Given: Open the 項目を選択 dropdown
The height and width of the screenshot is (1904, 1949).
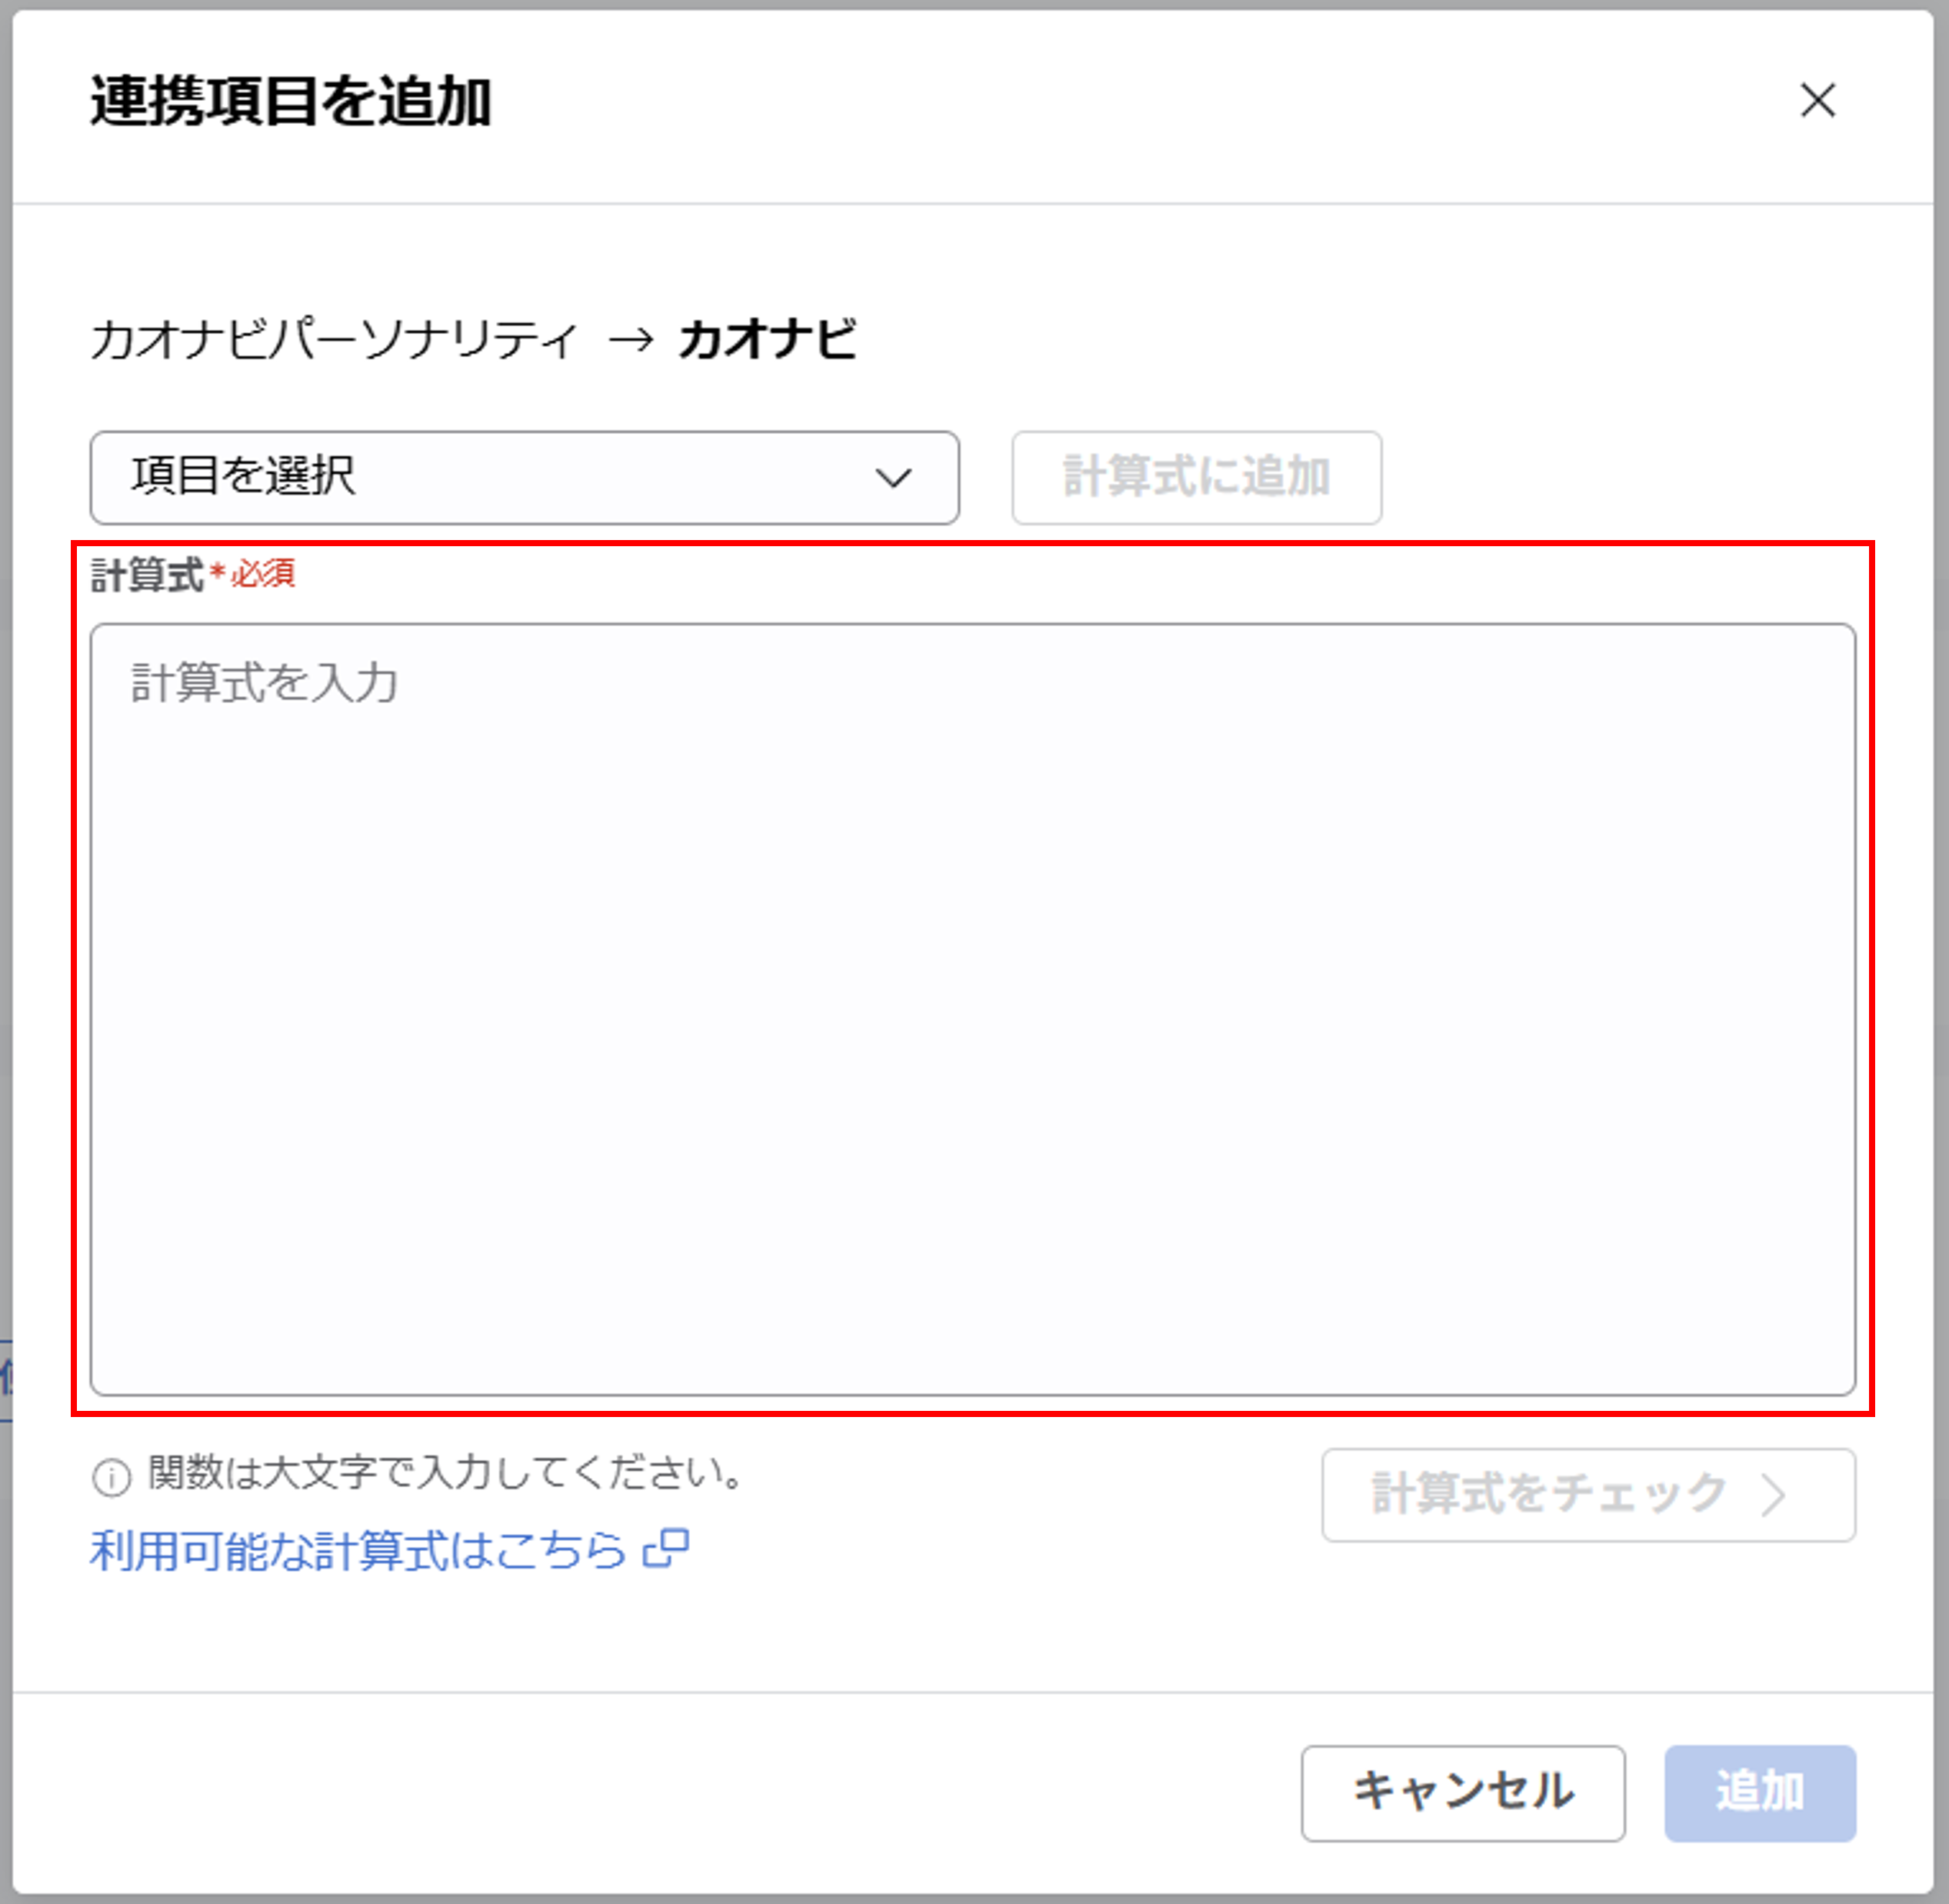Looking at the screenshot, I should pos(524,478).
